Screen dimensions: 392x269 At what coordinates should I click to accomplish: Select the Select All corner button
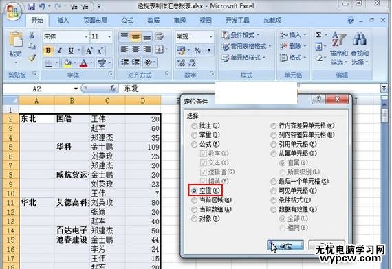point(10,101)
